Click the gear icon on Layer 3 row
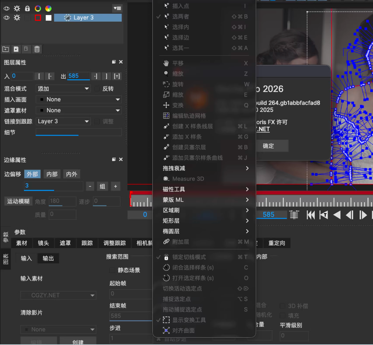 (17, 18)
